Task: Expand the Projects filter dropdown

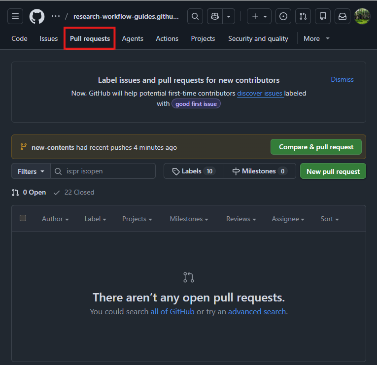Action: tap(137, 219)
